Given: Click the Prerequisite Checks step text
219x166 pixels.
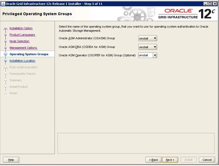Looking at the screenshot, I should 23,74.
